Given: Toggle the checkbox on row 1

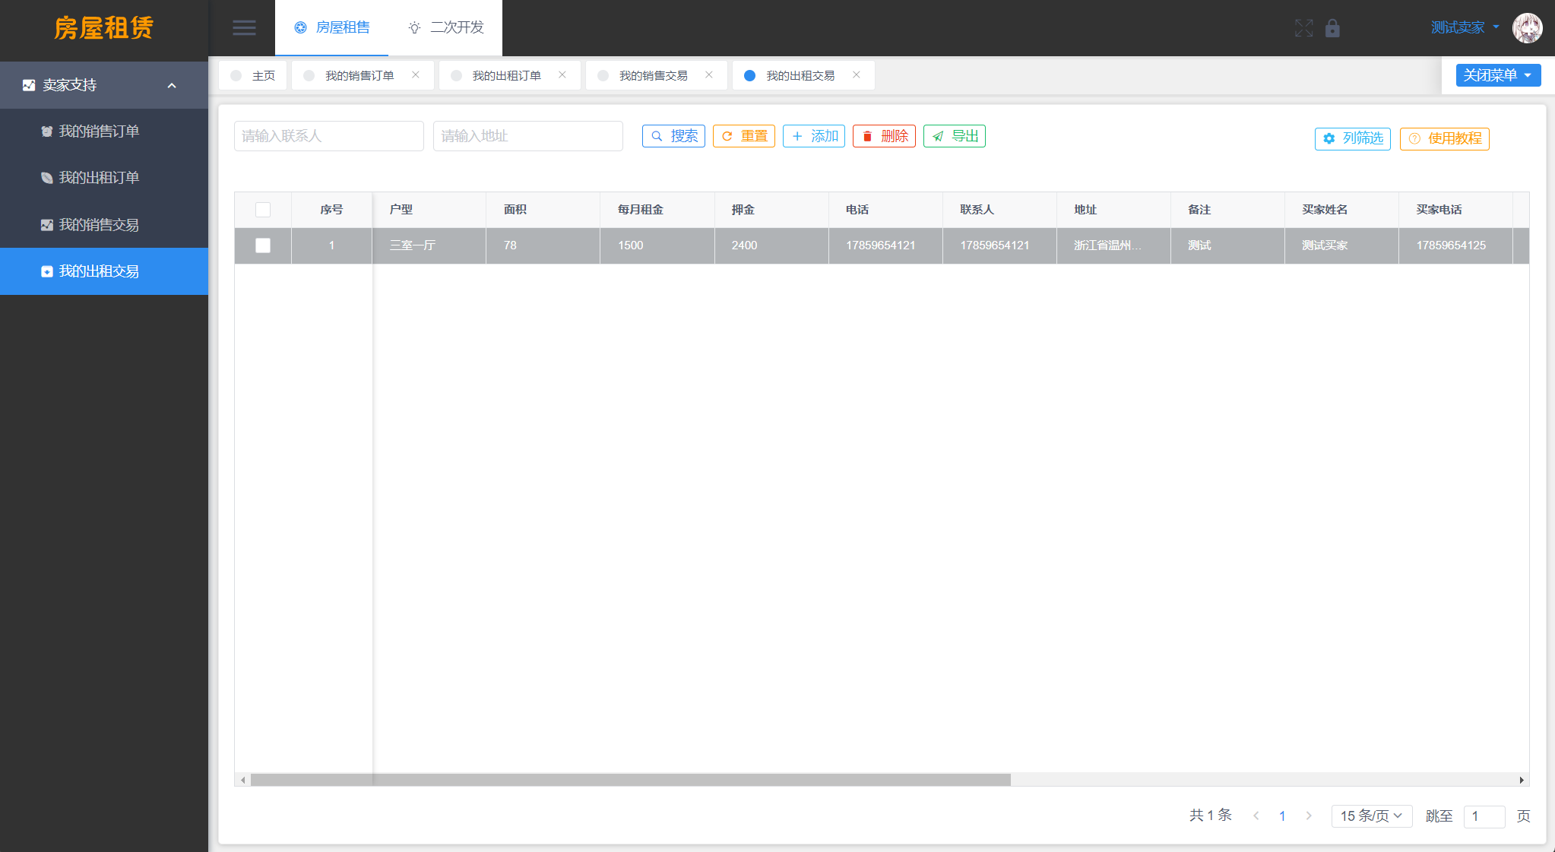Looking at the screenshot, I should (264, 245).
